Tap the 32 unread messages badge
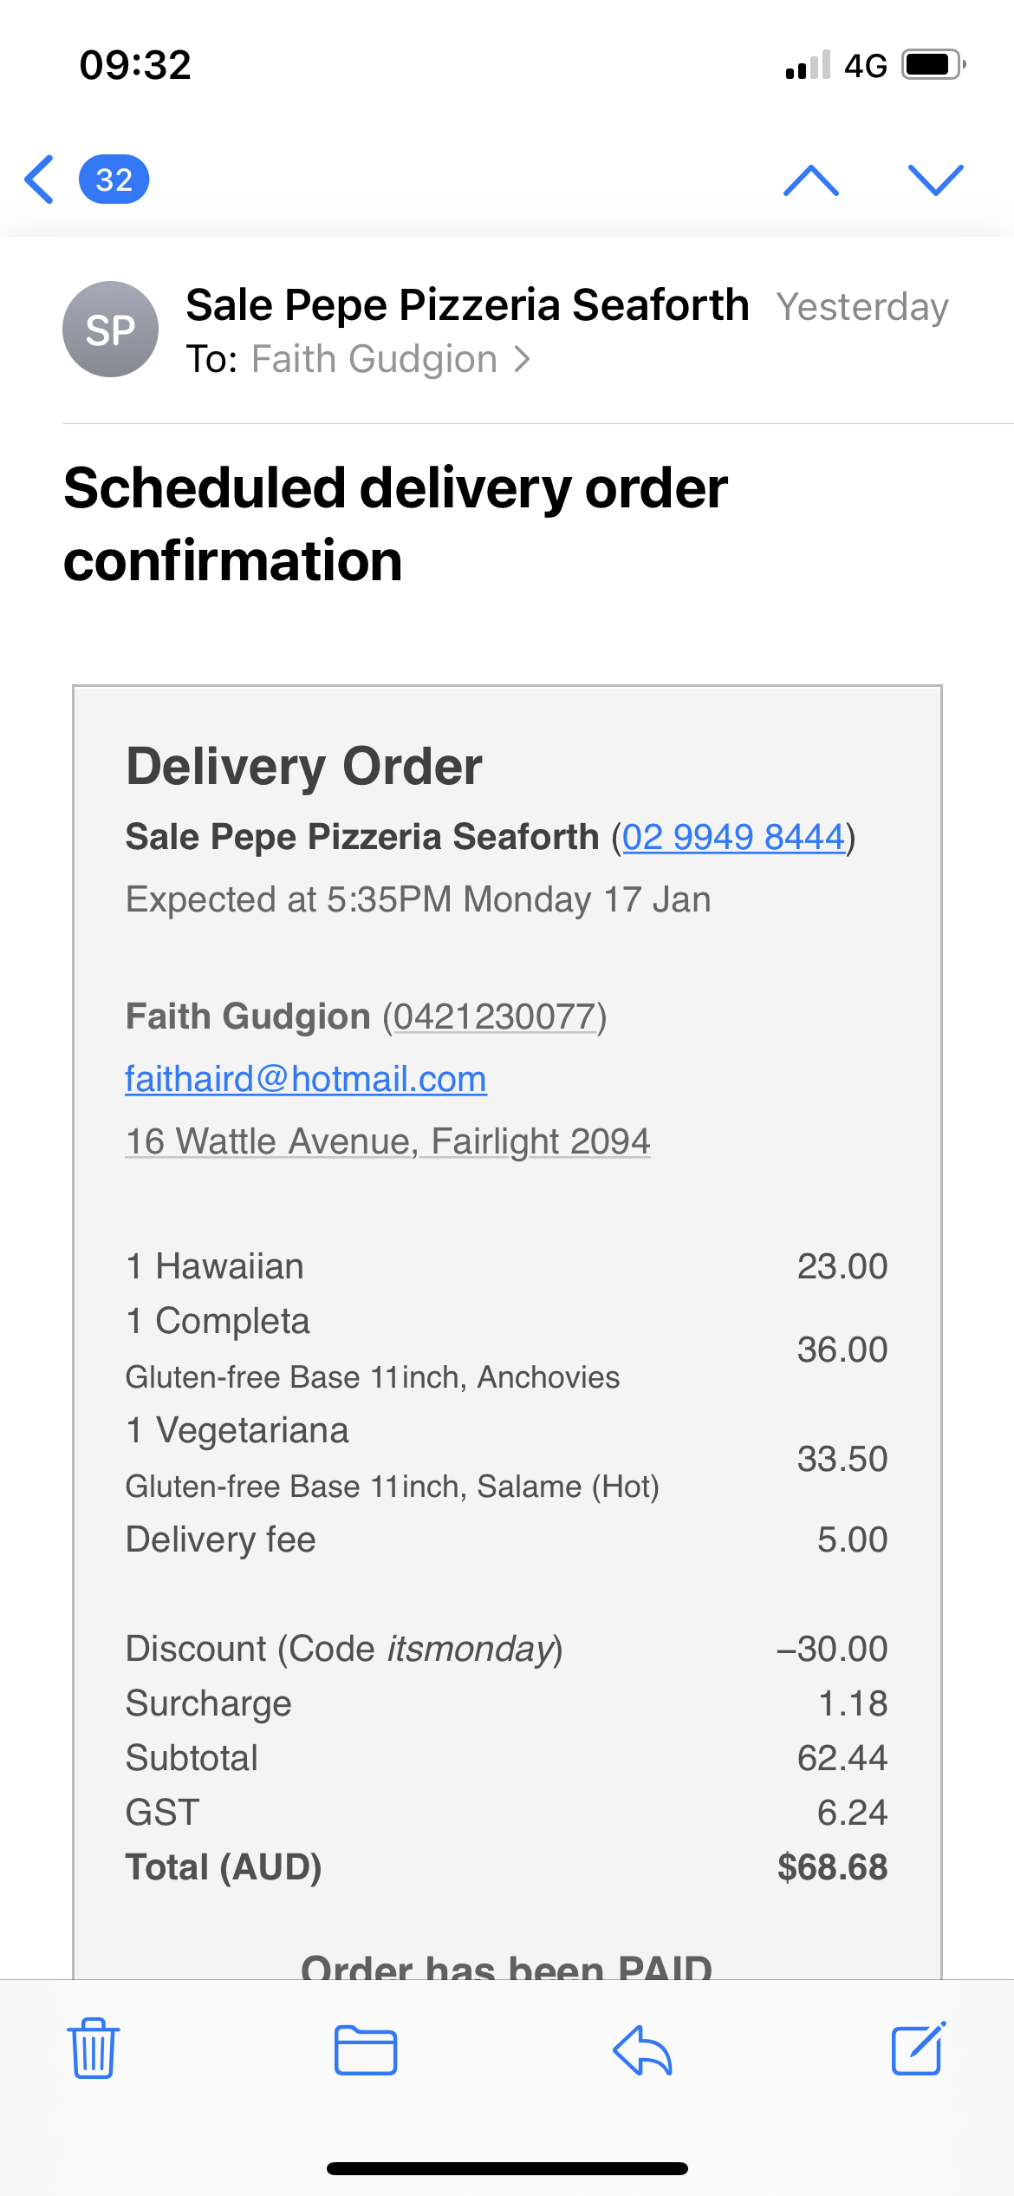This screenshot has height=2196, width=1014. point(114,180)
